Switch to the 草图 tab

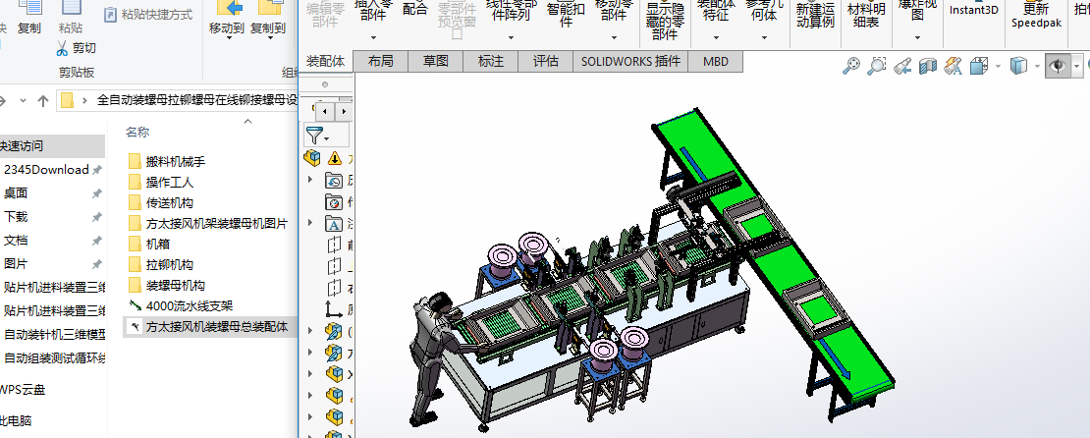point(436,61)
